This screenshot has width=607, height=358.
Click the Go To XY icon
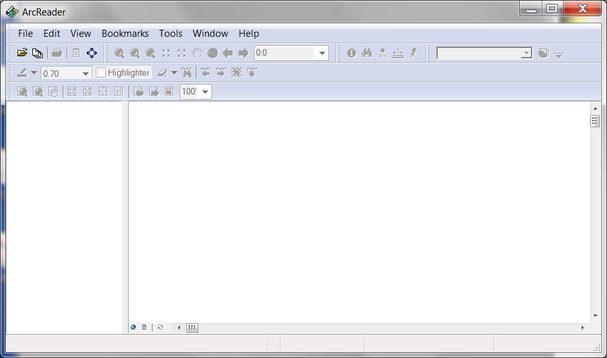coord(383,53)
